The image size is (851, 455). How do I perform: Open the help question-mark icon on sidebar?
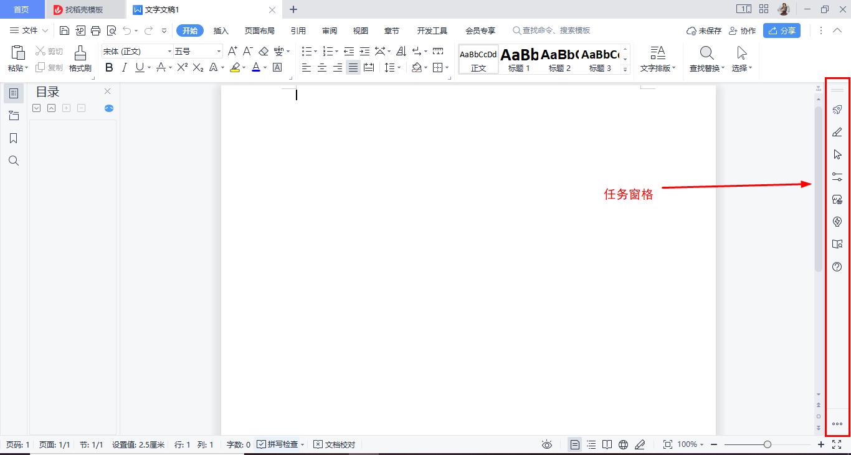tap(837, 266)
